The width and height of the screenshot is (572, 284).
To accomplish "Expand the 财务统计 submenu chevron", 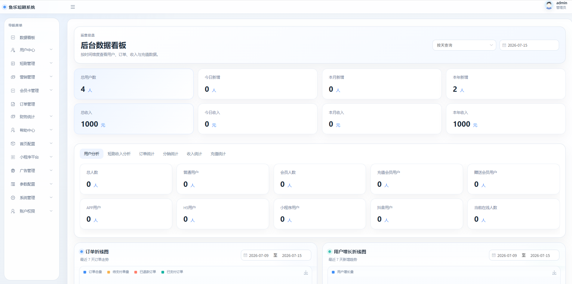I will pyautogui.click(x=51, y=116).
